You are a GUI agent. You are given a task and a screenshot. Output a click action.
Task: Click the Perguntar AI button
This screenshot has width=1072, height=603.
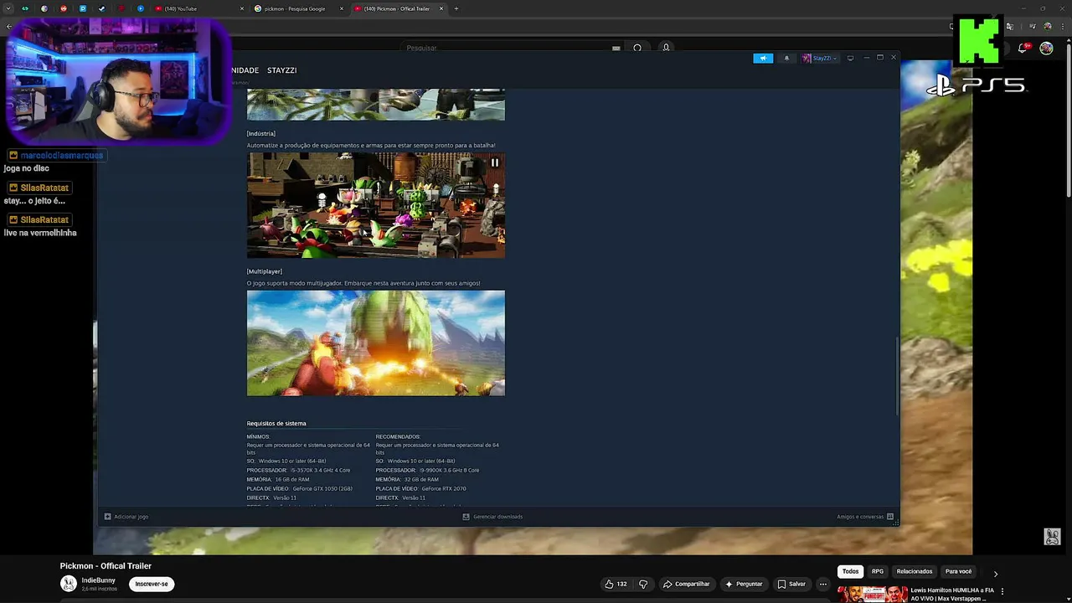coord(744,584)
